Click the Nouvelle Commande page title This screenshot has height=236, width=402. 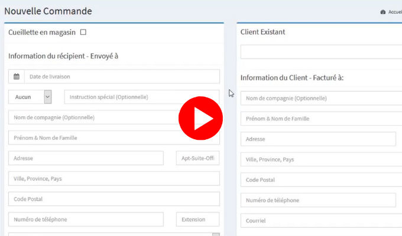48,11
